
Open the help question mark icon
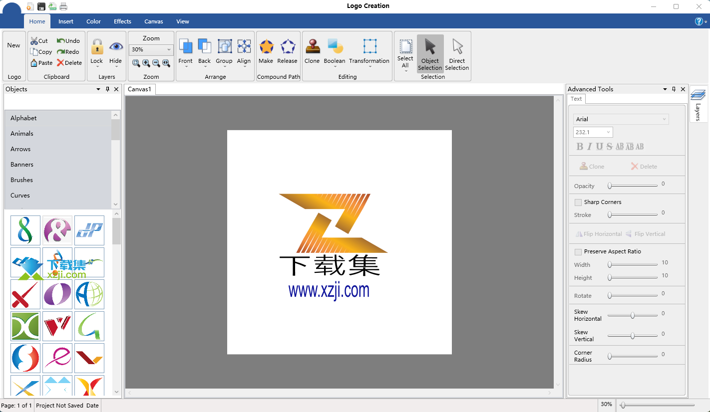699,21
